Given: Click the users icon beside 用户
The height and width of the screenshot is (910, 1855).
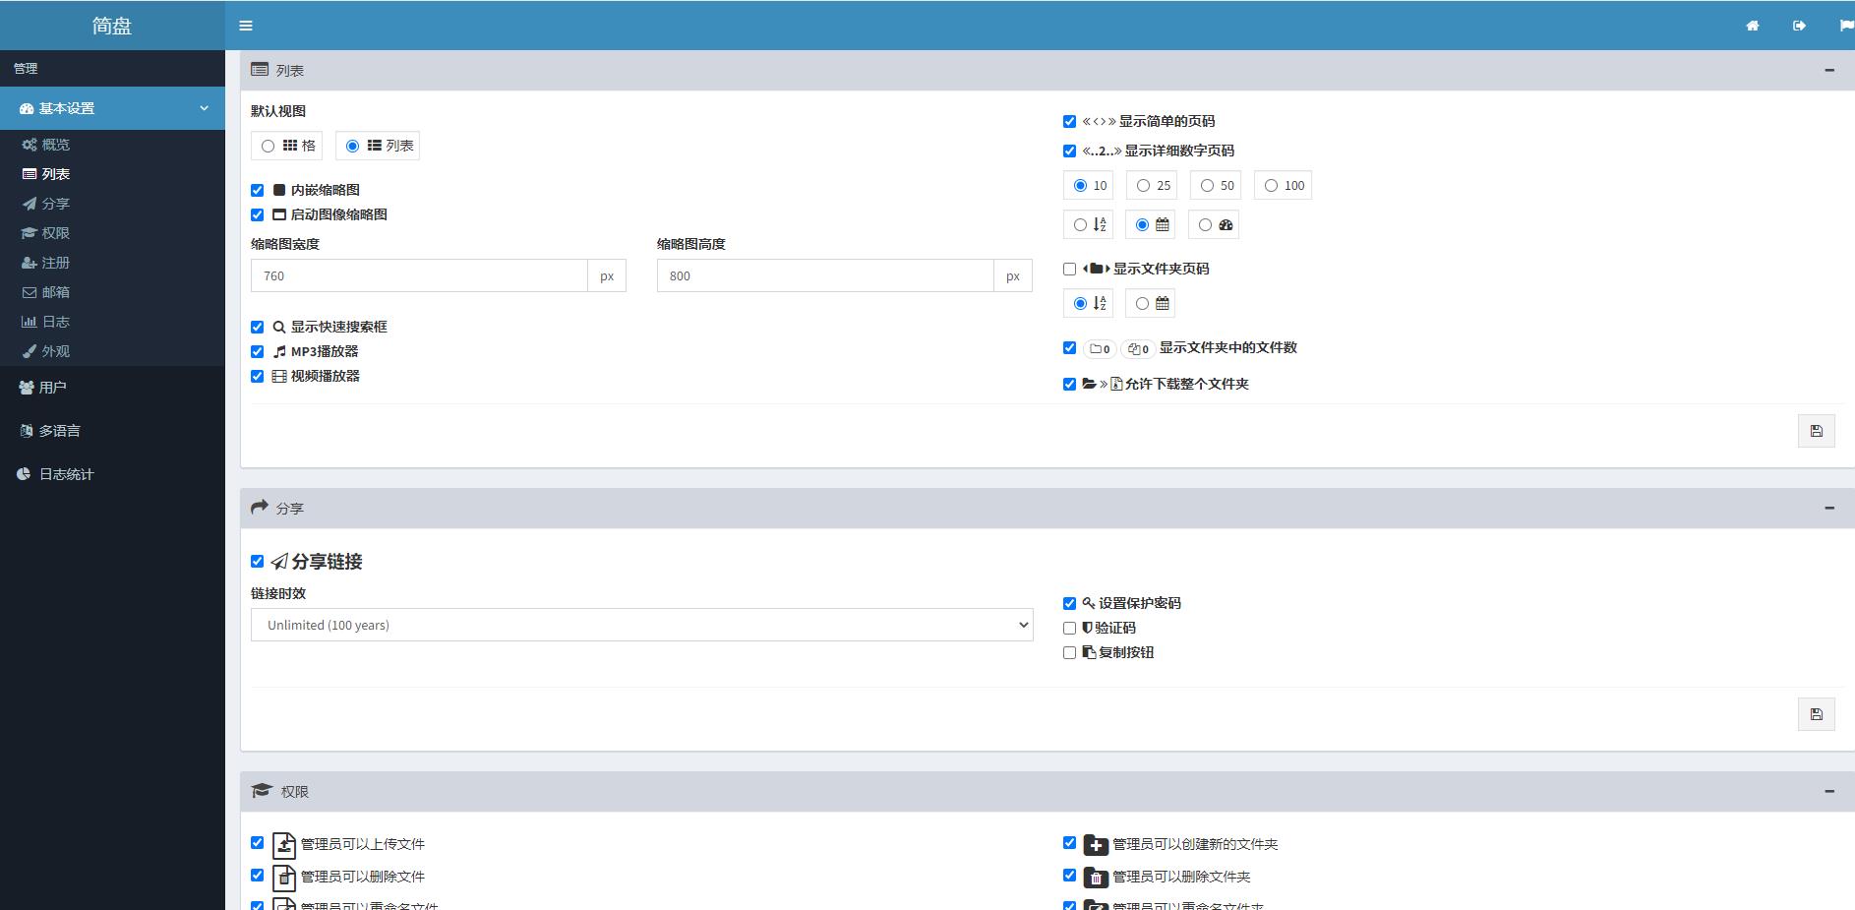Looking at the screenshot, I should [x=27, y=388].
